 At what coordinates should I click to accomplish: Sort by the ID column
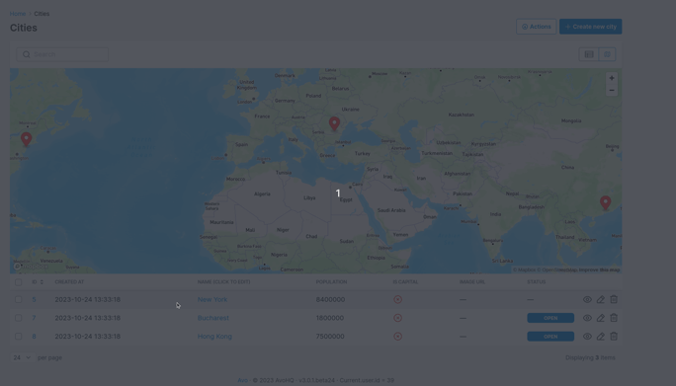click(38, 282)
